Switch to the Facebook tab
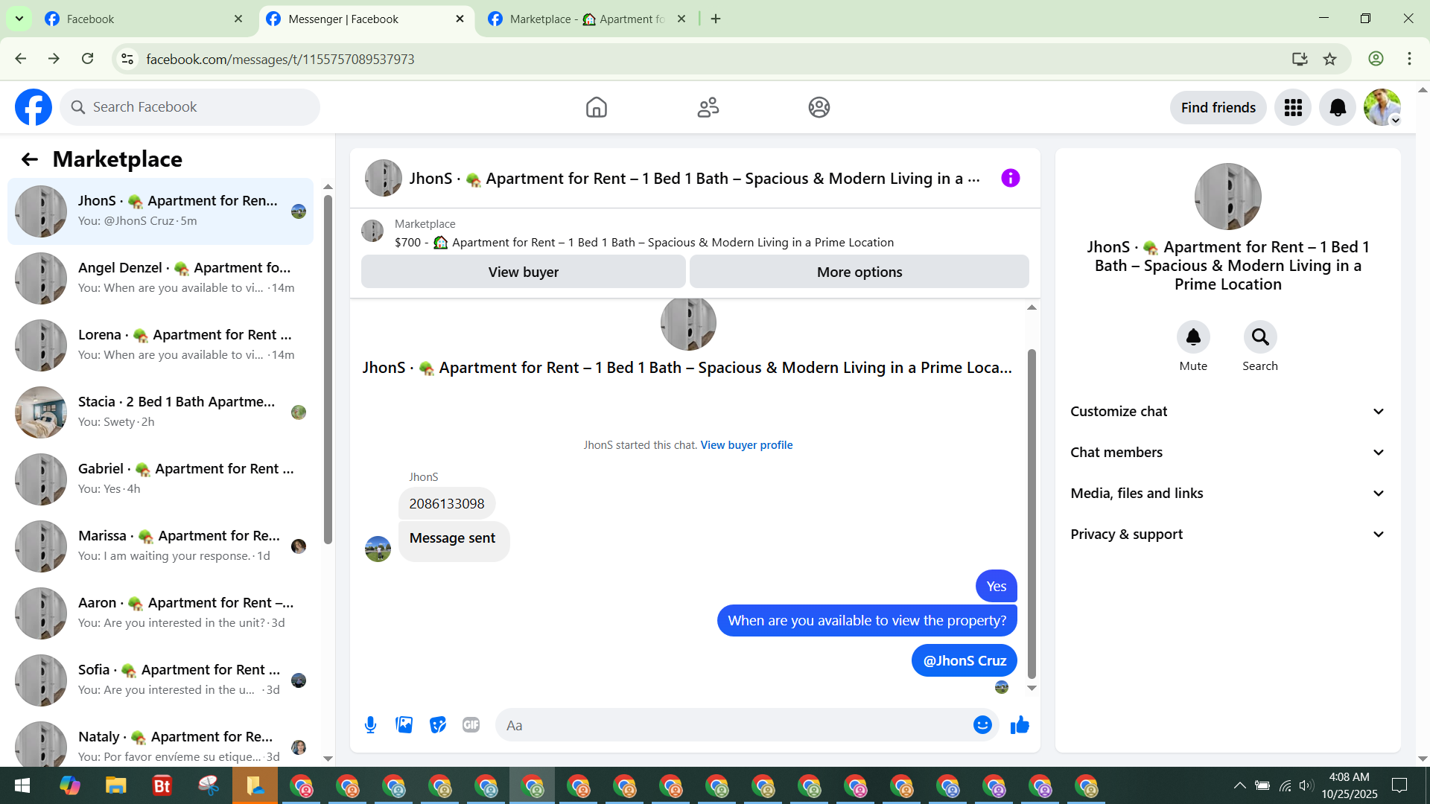The image size is (1430, 804). [x=144, y=19]
